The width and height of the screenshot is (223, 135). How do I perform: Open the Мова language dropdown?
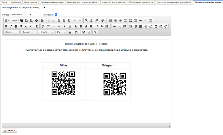tap(21, 14)
